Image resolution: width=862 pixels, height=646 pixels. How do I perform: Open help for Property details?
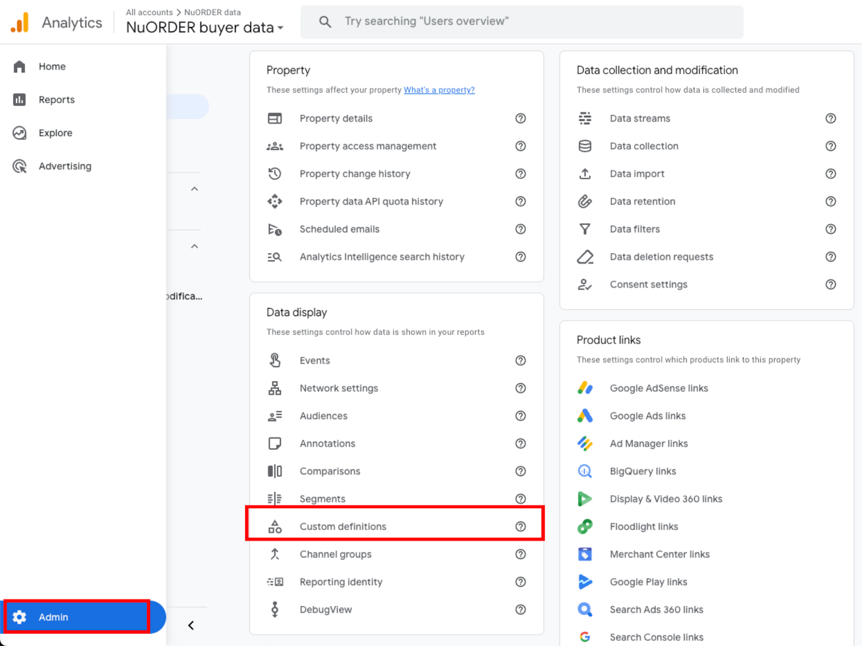tap(520, 118)
